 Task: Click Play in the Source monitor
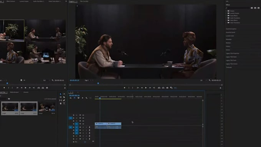point(26,88)
